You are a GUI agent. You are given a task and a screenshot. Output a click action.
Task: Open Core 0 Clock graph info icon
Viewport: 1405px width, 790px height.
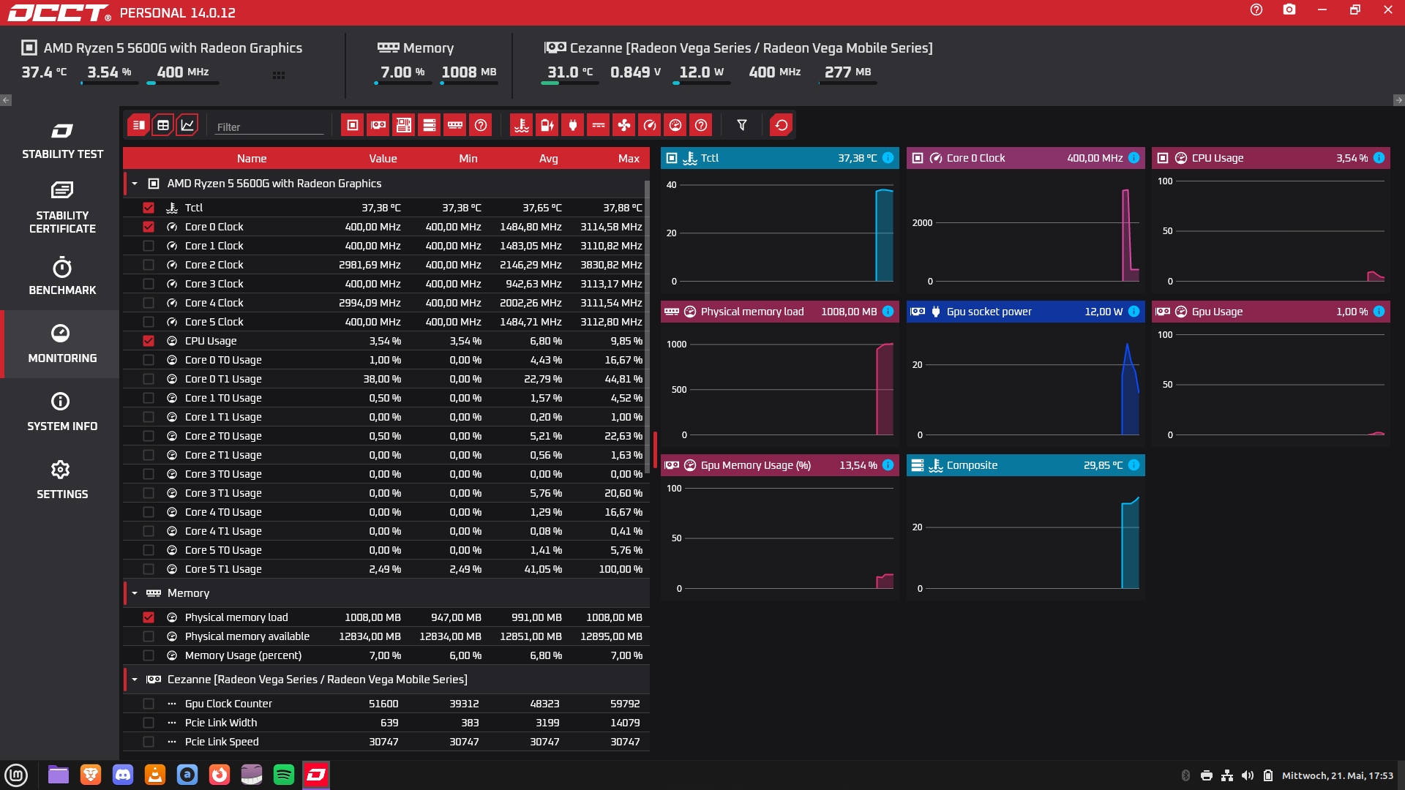(1134, 158)
